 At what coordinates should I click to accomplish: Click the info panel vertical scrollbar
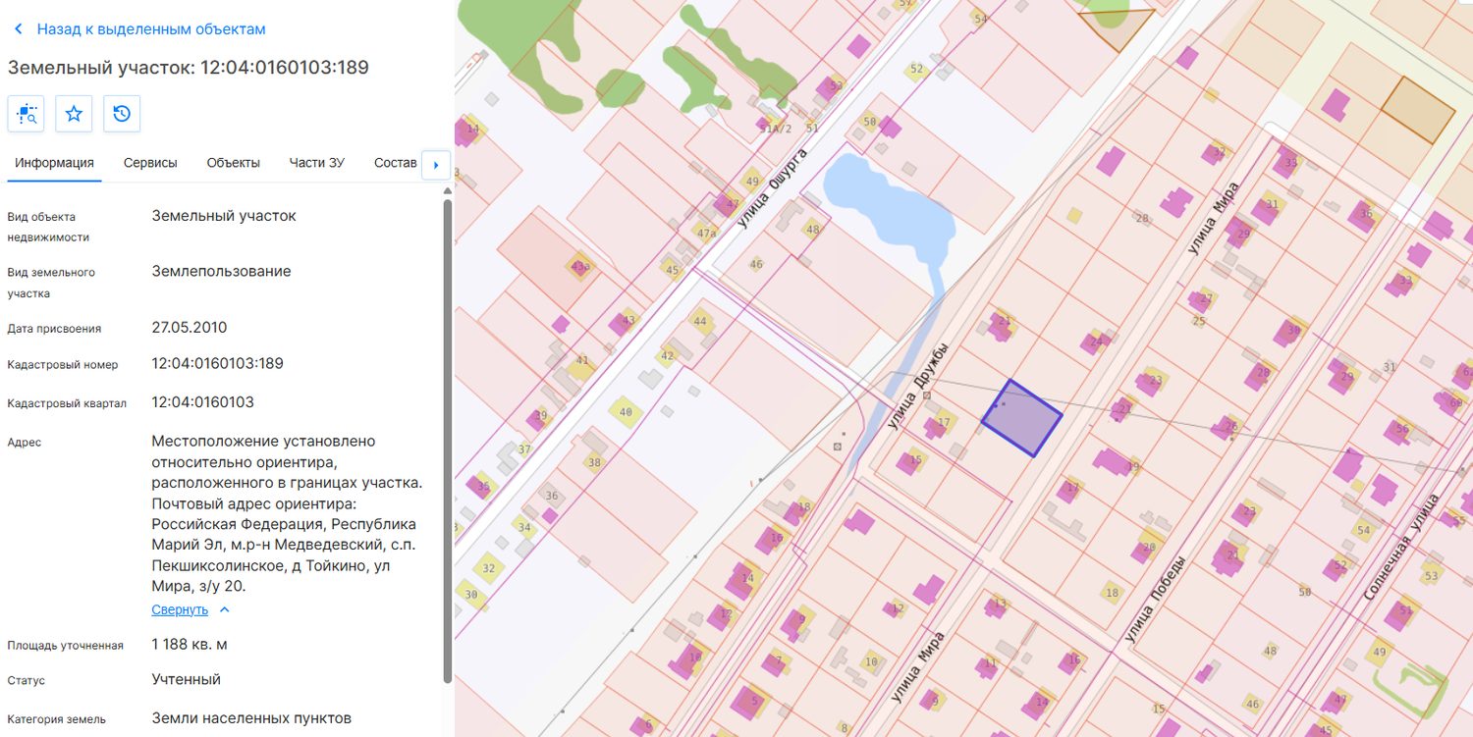(448, 442)
